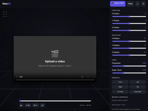Select the Close View preset
The image size is (148, 111).
(x=138, y=92)
